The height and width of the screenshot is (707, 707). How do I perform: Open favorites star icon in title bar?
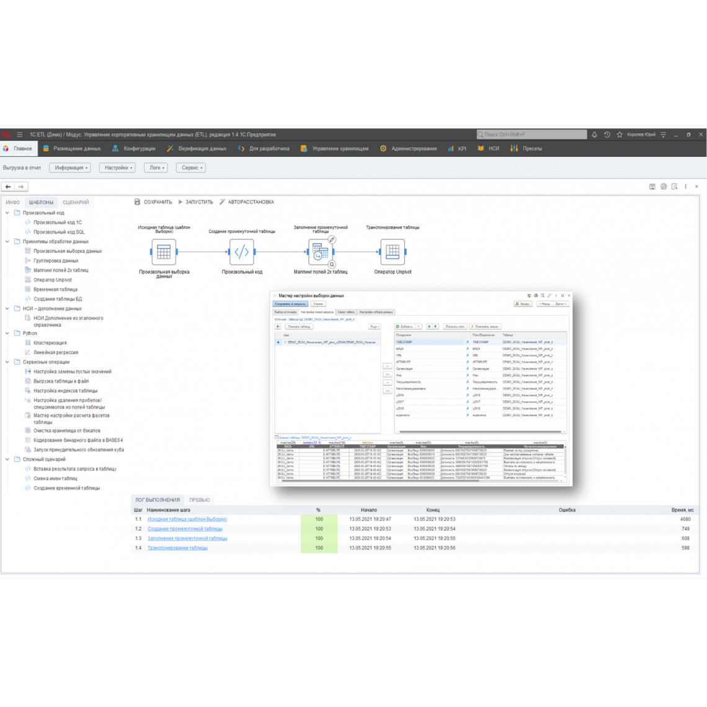(x=620, y=135)
